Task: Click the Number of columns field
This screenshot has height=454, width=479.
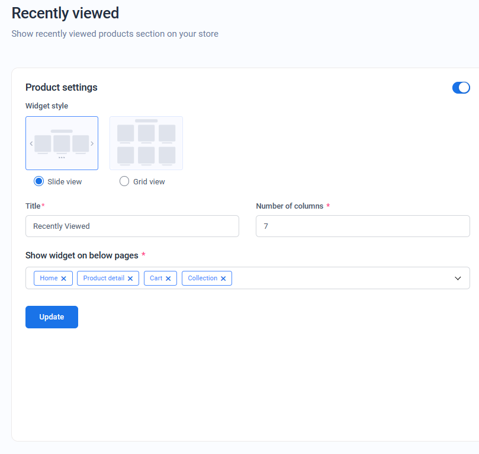Action: (362, 226)
